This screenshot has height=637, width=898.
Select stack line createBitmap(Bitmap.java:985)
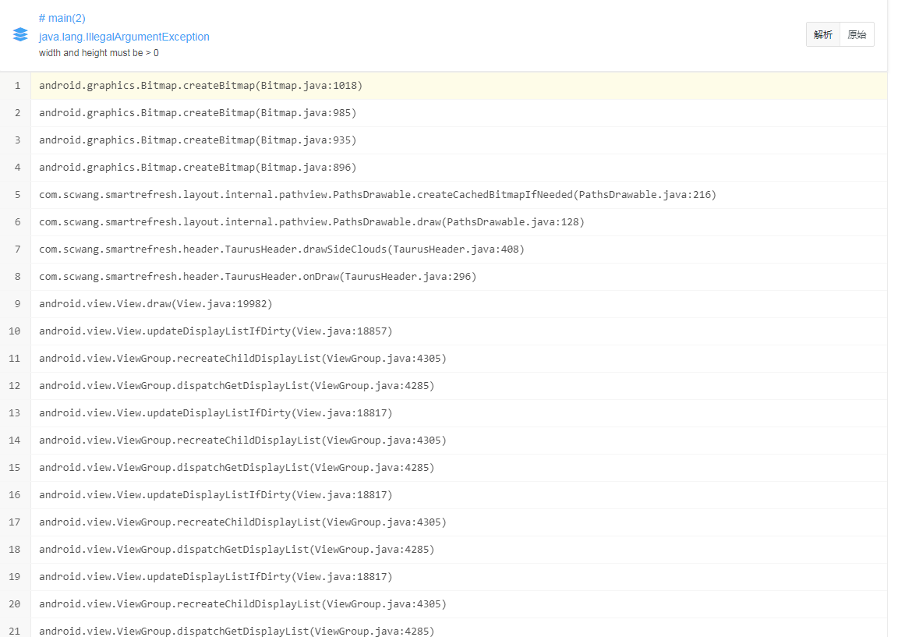click(x=458, y=113)
